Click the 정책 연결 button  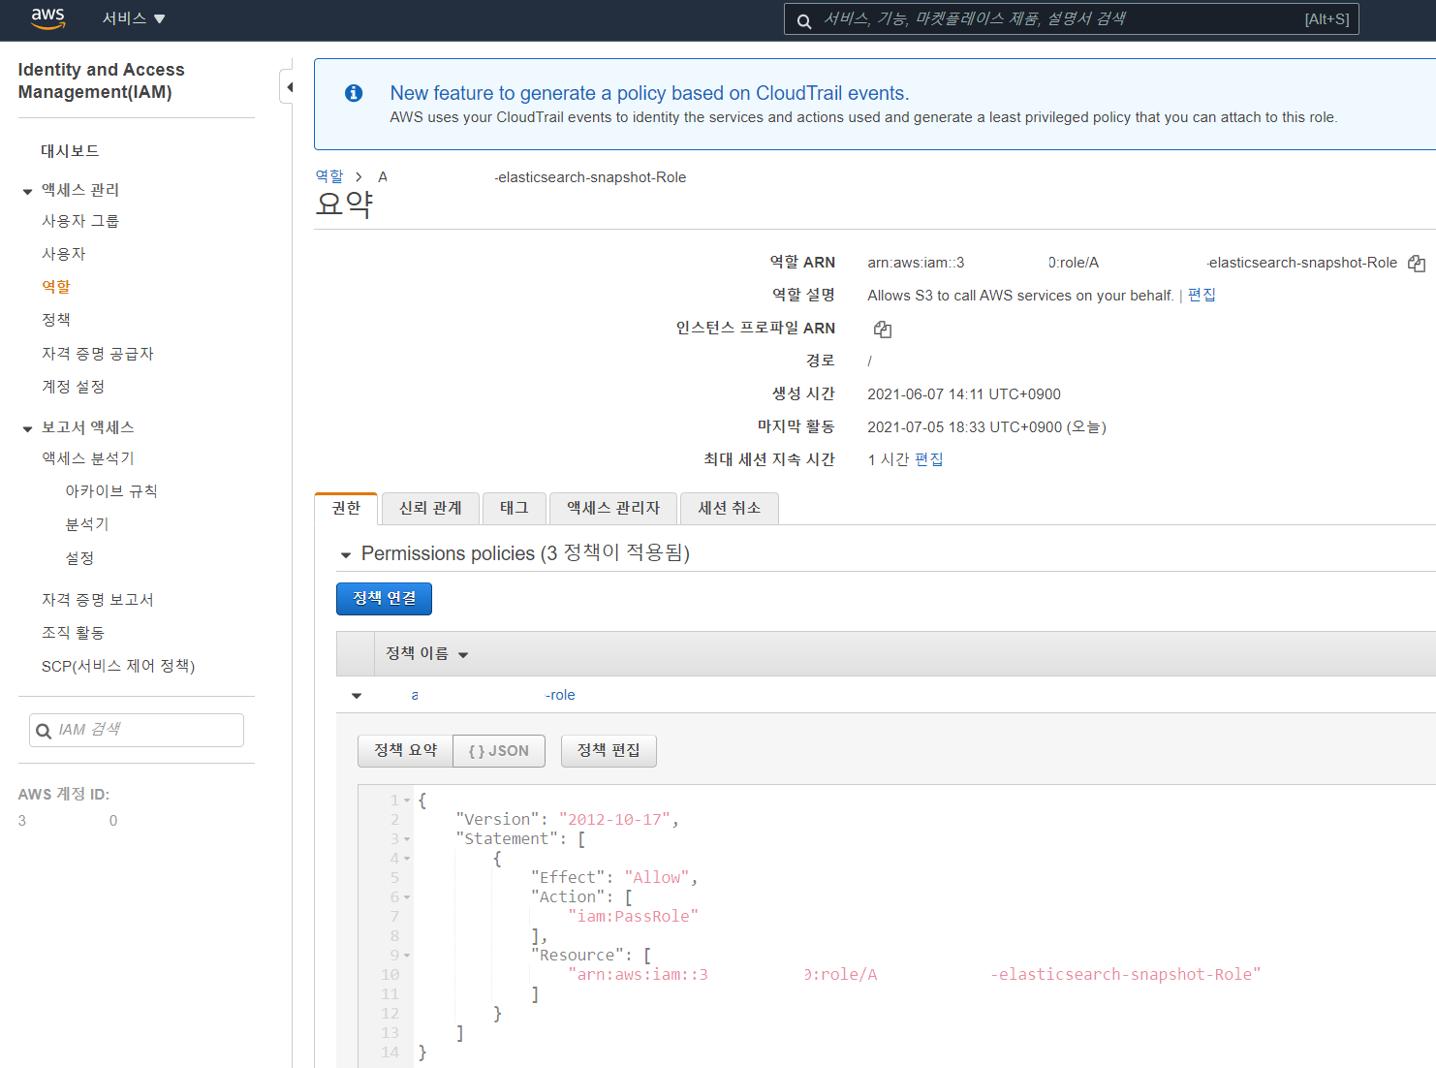[x=384, y=599]
